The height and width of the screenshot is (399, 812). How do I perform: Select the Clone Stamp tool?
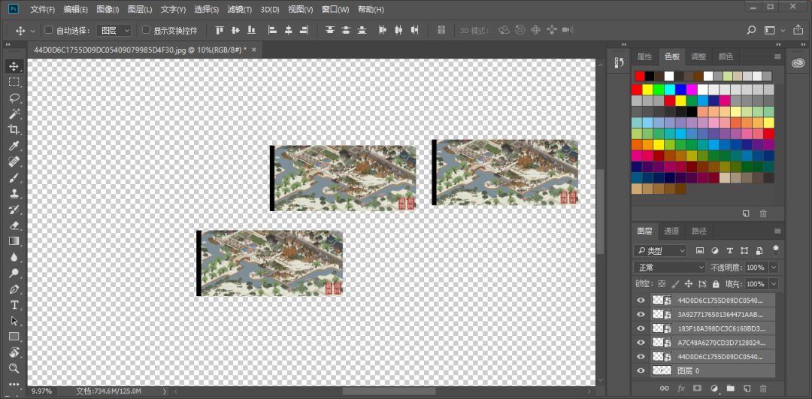click(14, 194)
